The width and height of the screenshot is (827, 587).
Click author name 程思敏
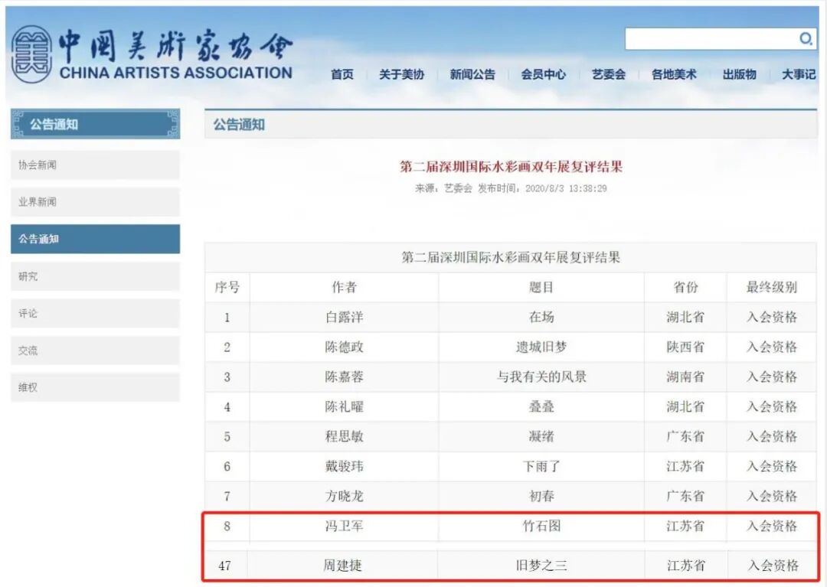[344, 436]
